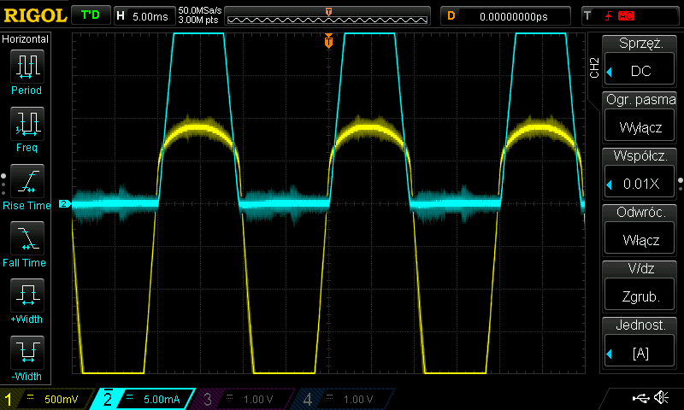Click the rising edge trigger icon
The image size is (684, 410).
(608, 16)
